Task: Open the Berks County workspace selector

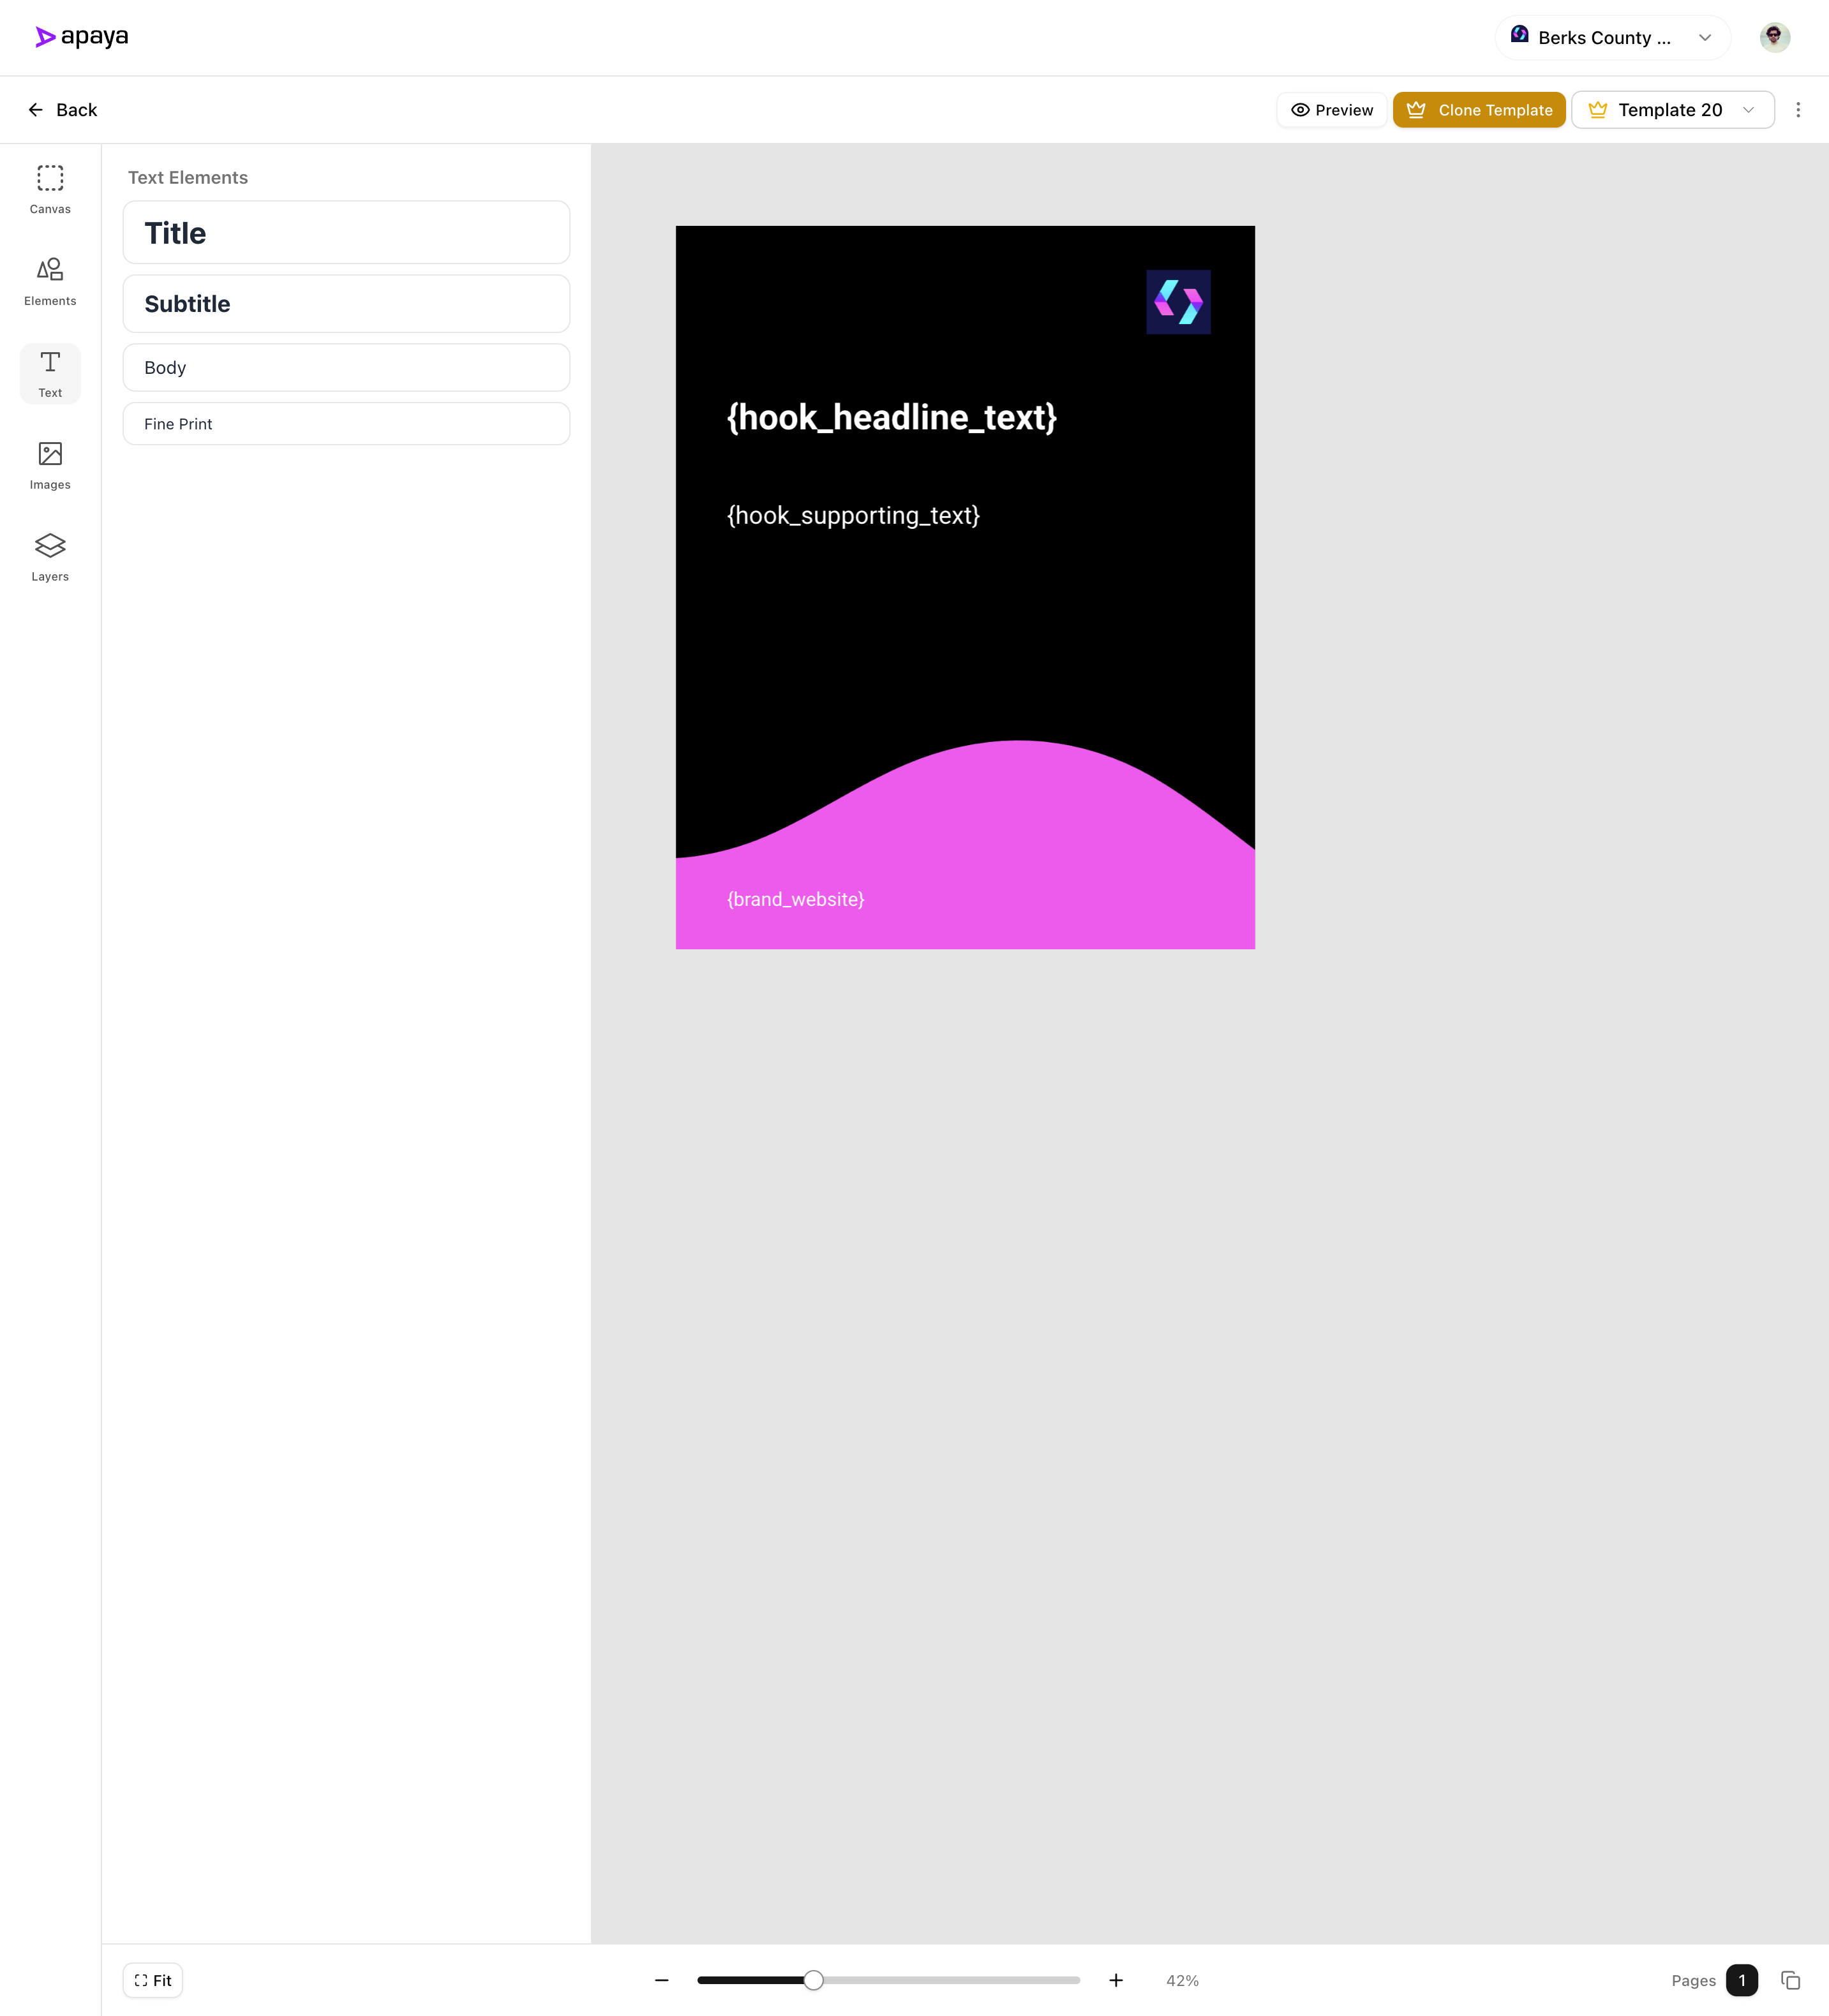Action: [x=1611, y=37]
